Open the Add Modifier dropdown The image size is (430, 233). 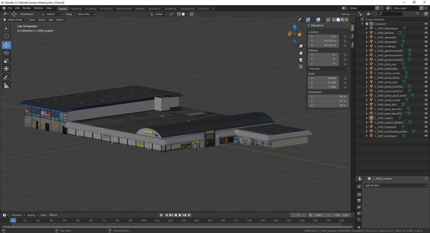[396, 185]
